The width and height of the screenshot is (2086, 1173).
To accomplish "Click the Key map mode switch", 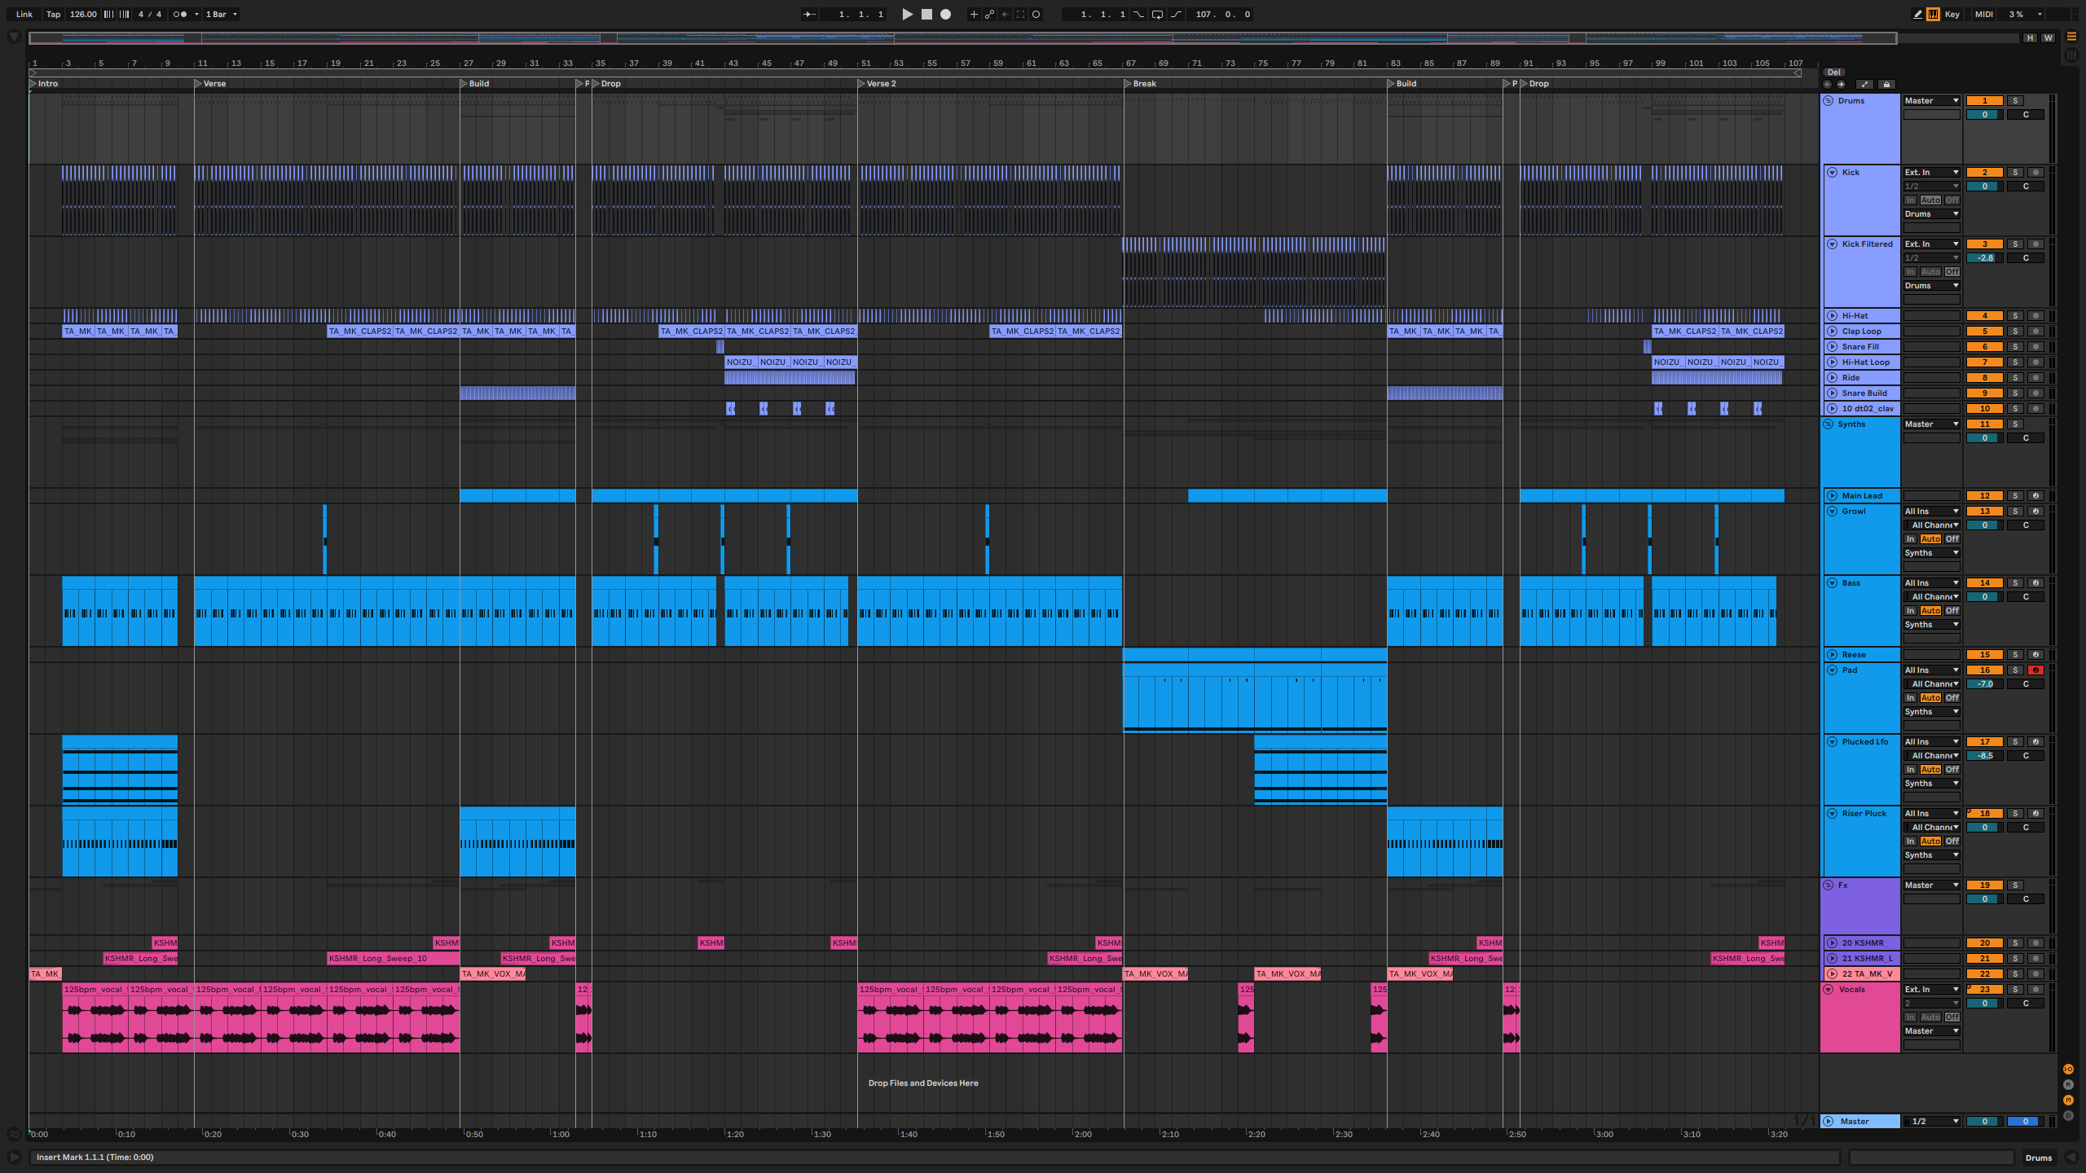I will (1952, 14).
